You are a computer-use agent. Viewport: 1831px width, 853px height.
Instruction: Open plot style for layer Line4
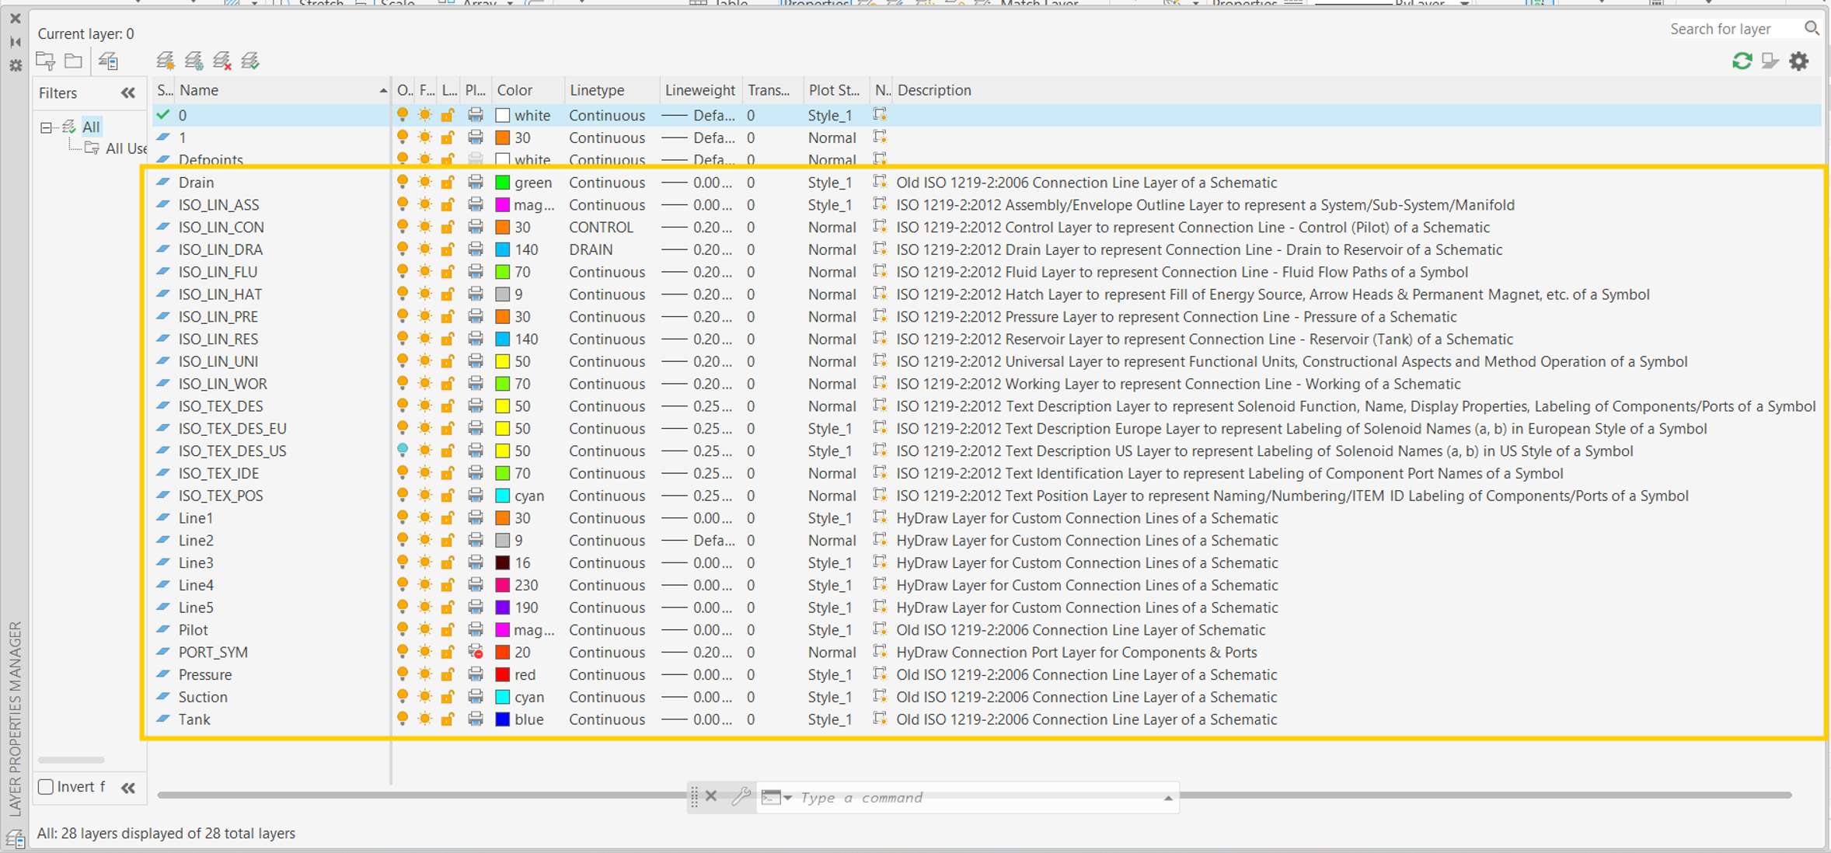point(829,585)
